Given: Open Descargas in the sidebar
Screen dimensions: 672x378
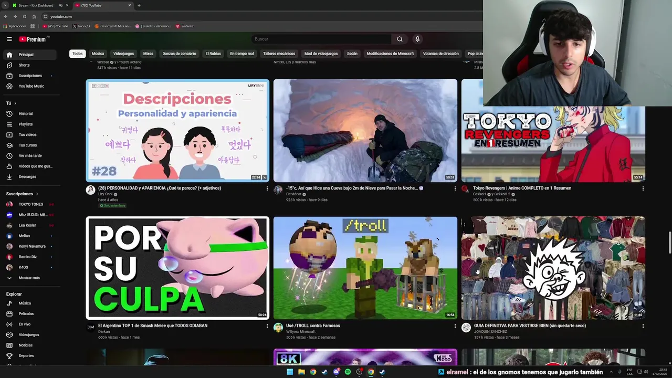Looking at the screenshot, I should 30,176.
